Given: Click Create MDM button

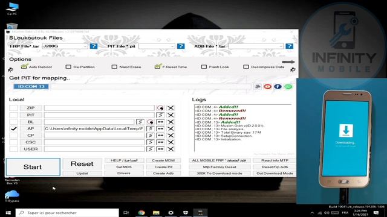Looking at the screenshot, I should pyautogui.click(x=163, y=160).
